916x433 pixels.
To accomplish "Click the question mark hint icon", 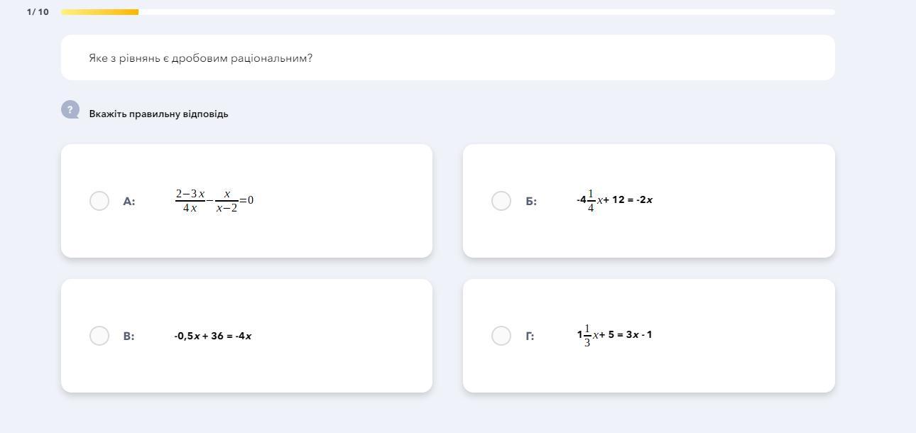I will pos(70,109).
